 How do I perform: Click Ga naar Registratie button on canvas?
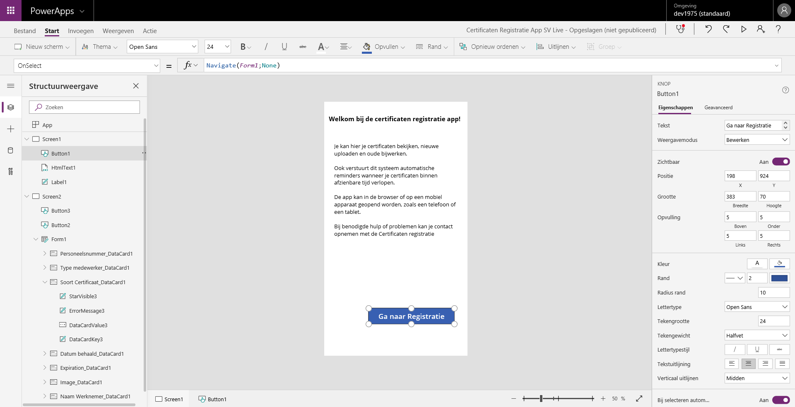tap(411, 316)
